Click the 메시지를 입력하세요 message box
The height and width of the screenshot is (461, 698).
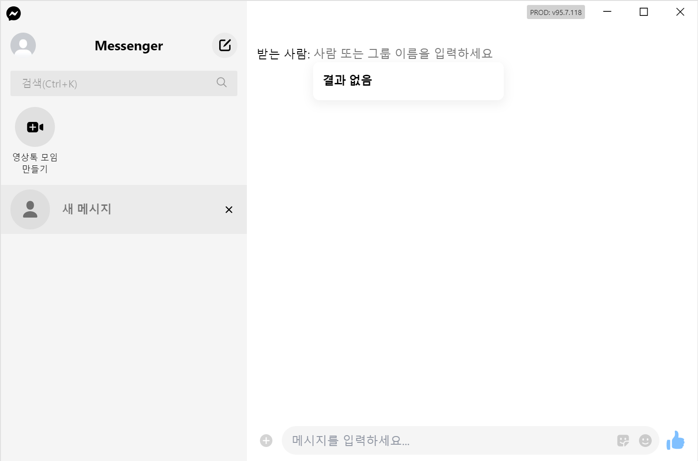point(454,440)
